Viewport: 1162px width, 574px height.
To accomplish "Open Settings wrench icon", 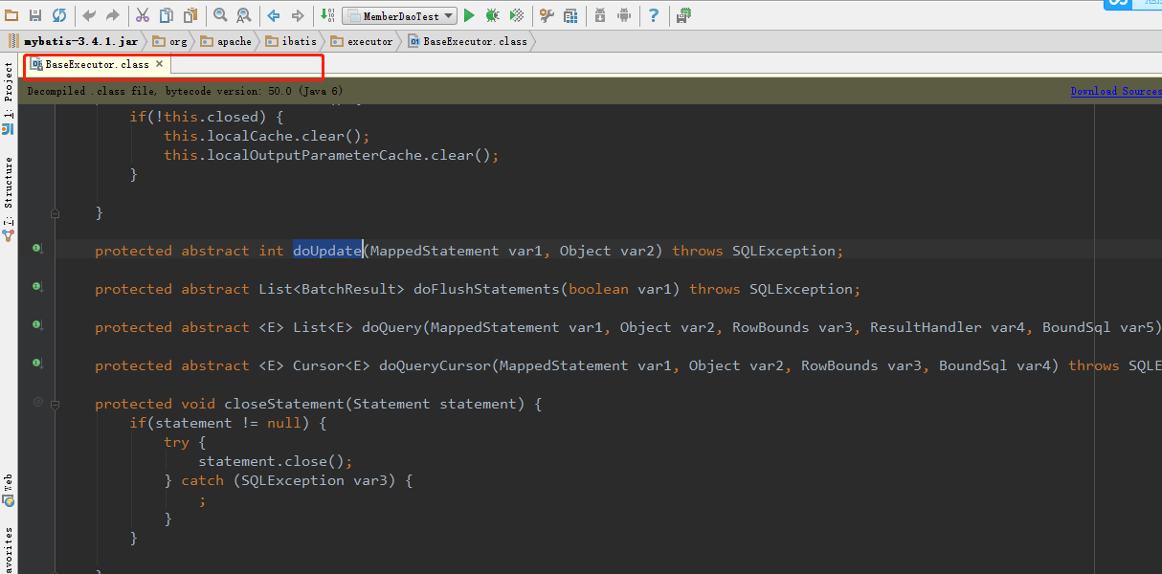I will click(x=547, y=15).
